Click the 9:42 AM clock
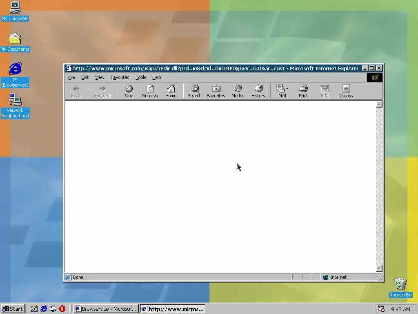 [x=400, y=309]
